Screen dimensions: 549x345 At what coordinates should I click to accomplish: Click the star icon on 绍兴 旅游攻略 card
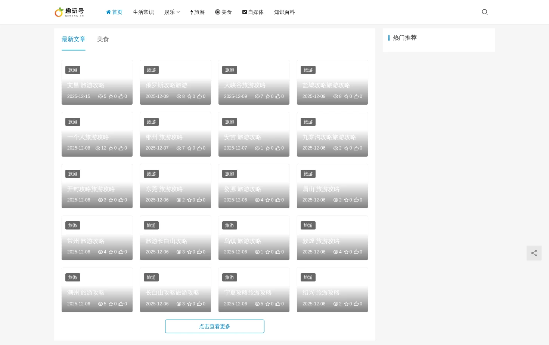(x=346, y=304)
